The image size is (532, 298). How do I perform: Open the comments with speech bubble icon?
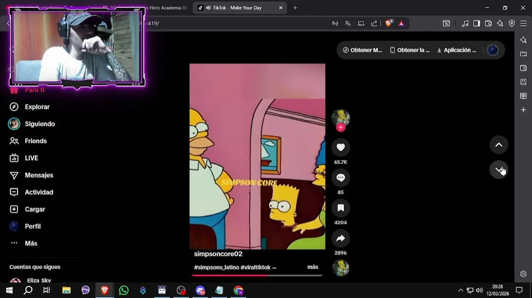[341, 178]
